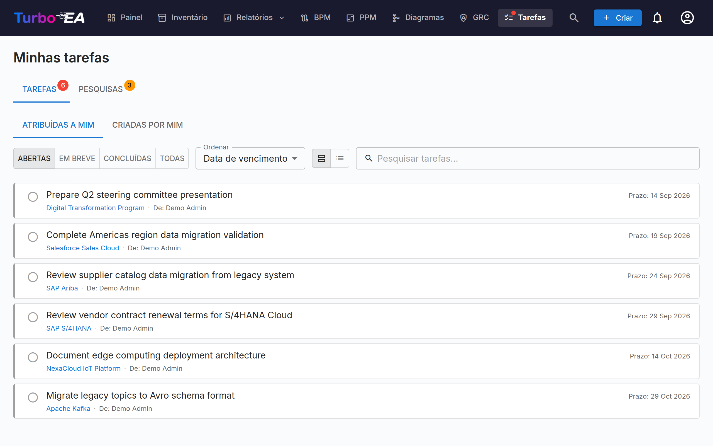Go to Diagramas via its icon

pos(396,18)
